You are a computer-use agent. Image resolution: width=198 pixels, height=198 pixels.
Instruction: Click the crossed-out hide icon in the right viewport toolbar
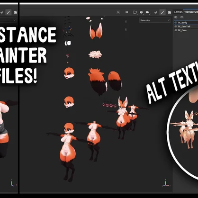click(x=118, y=12)
